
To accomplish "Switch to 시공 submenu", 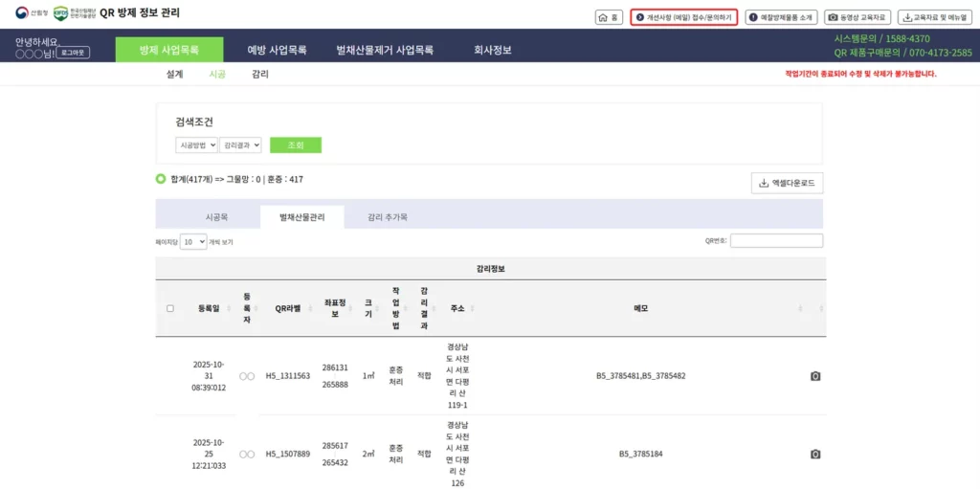I will 217,74.
